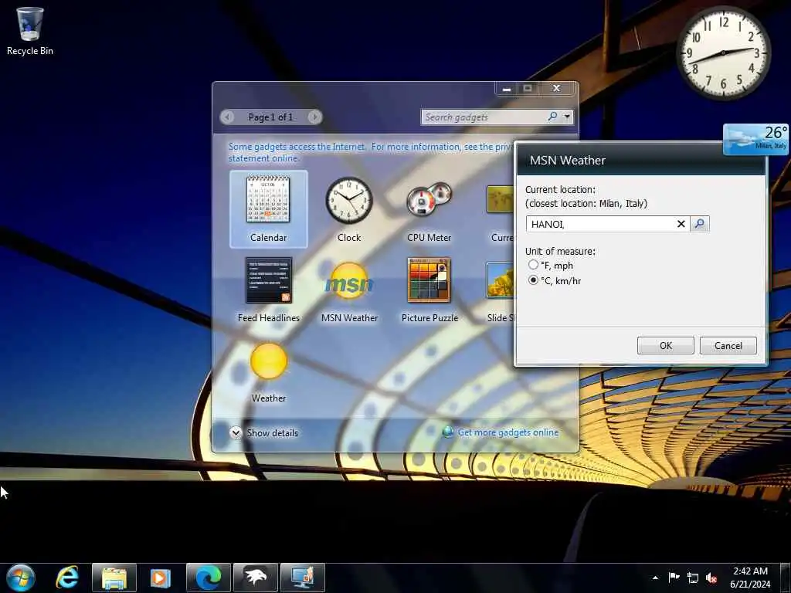Click the network tray icon
Viewport: 791px width, 593px height.
pyautogui.click(x=693, y=578)
